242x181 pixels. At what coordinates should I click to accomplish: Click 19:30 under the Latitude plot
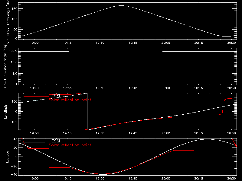pos(100,179)
